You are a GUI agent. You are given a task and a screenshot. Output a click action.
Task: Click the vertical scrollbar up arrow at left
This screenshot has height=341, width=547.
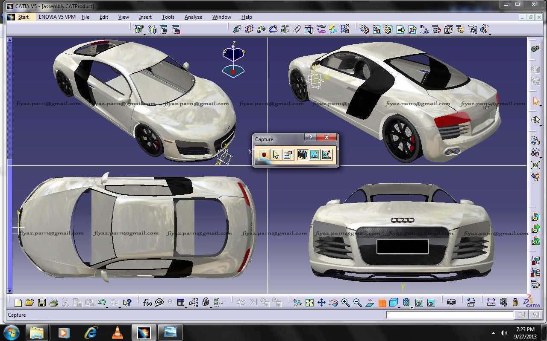click(9, 40)
